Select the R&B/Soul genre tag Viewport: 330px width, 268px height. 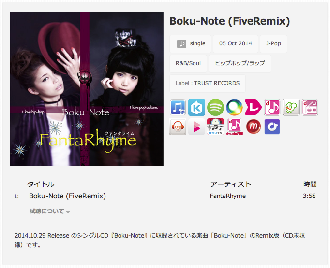188,63
